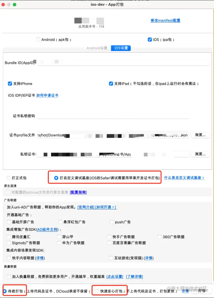Click the 证书profile文件 path field
Viewport: 214px width, 298px height.
tap(113, 135)
